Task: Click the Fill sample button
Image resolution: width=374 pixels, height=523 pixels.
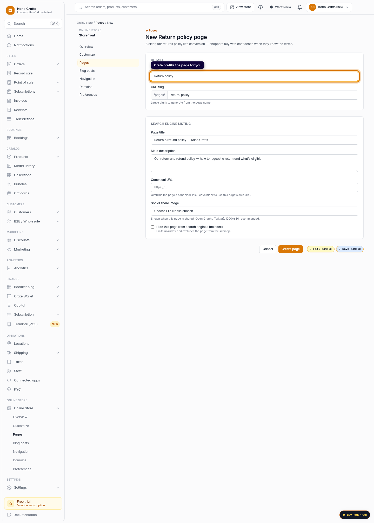Action: 321,249
